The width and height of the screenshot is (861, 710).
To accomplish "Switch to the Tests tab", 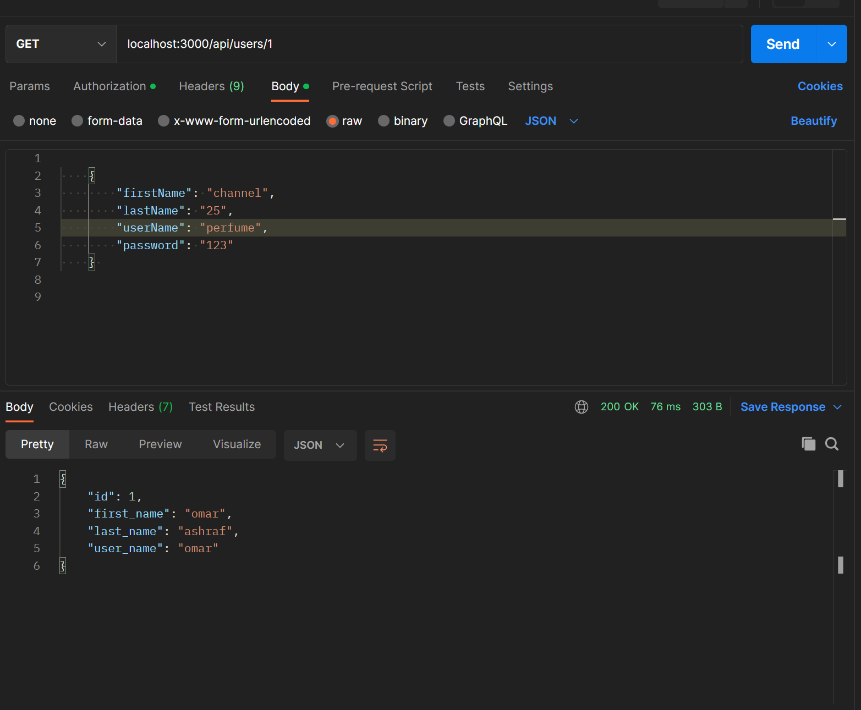I will click(470, 86).
